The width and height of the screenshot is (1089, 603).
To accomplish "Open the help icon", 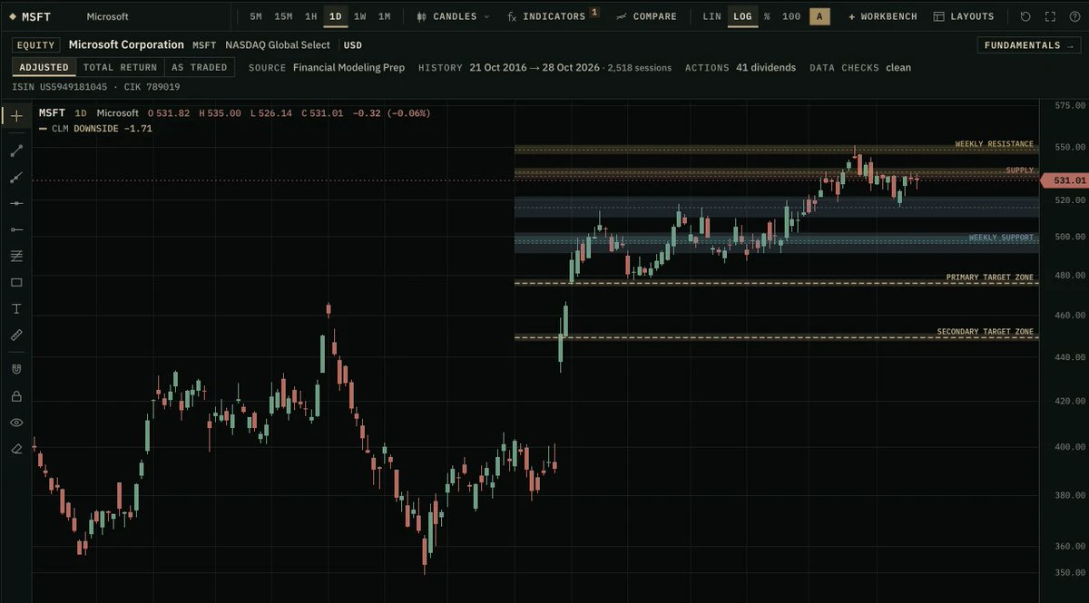I will 1074,16.
